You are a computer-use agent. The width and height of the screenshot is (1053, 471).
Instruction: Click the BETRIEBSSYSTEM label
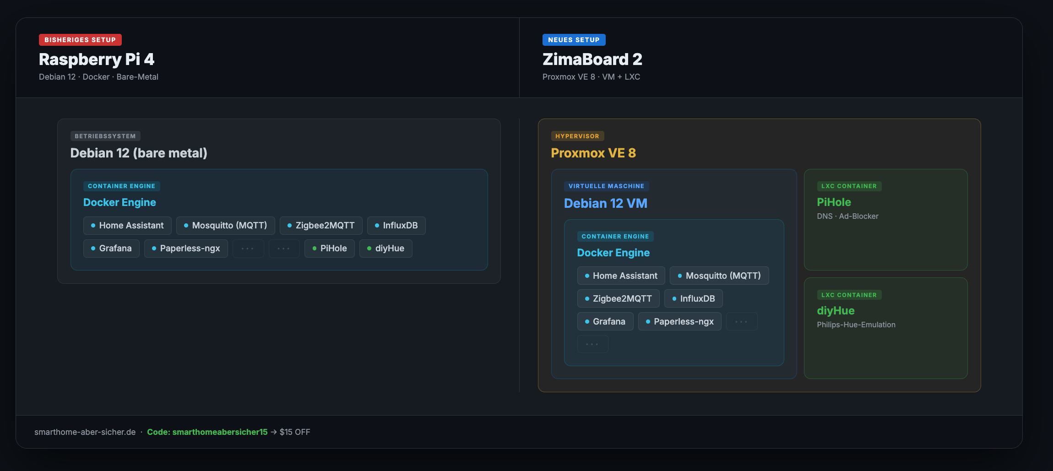(x=105, y=136)
